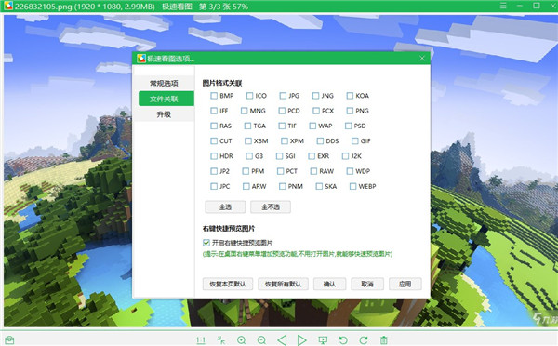Check the PSD format checkbox
Viewport: 558px width, 346px height.
349,126
